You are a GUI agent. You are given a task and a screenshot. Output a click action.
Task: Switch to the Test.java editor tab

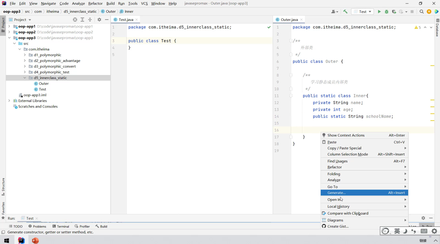point(126,20)
